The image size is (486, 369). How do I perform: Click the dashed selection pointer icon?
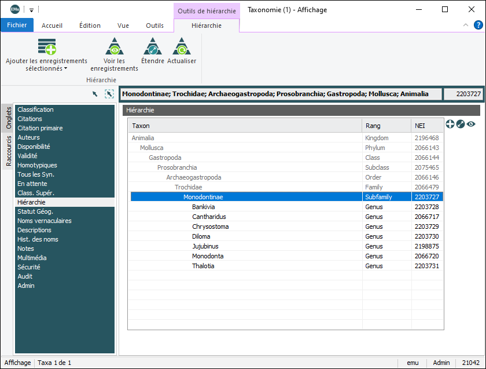click(x=109, y=94)
